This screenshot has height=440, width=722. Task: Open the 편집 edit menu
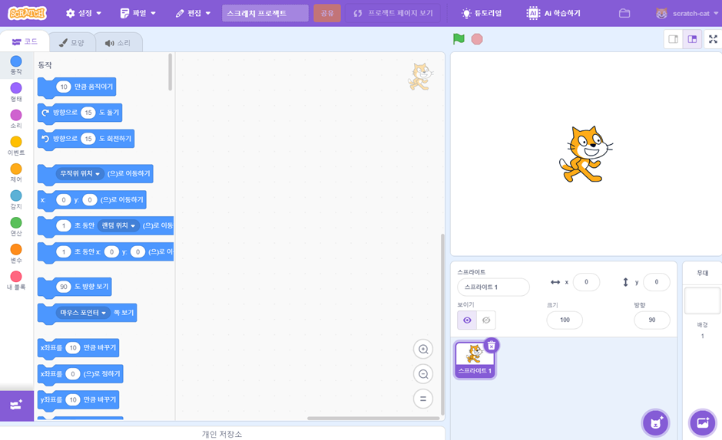click(193, 13)
